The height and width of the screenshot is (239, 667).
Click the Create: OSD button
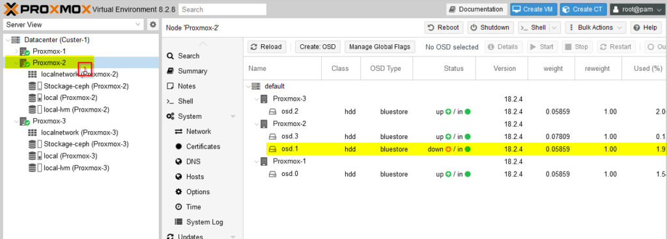[x=318, y=47]
